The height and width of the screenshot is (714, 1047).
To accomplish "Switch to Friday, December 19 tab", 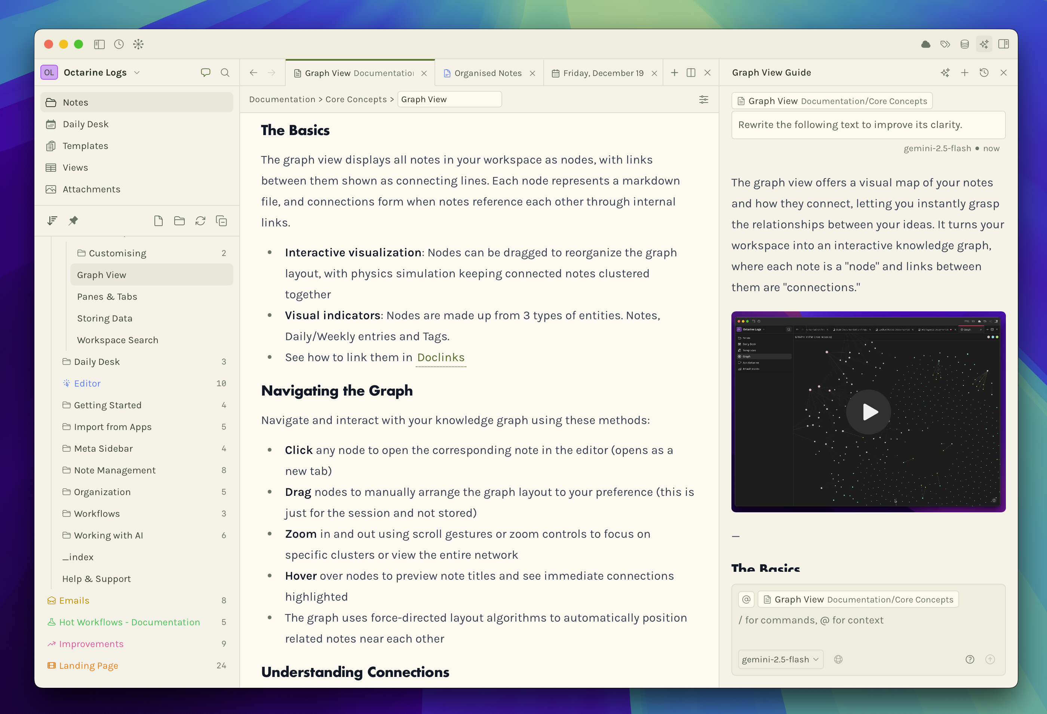I will click(x=603, y=73).
